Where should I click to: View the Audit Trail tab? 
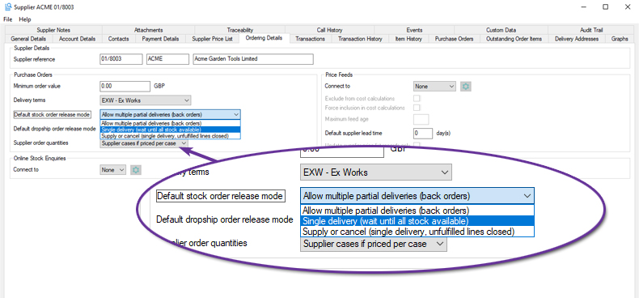pos(591,30)
